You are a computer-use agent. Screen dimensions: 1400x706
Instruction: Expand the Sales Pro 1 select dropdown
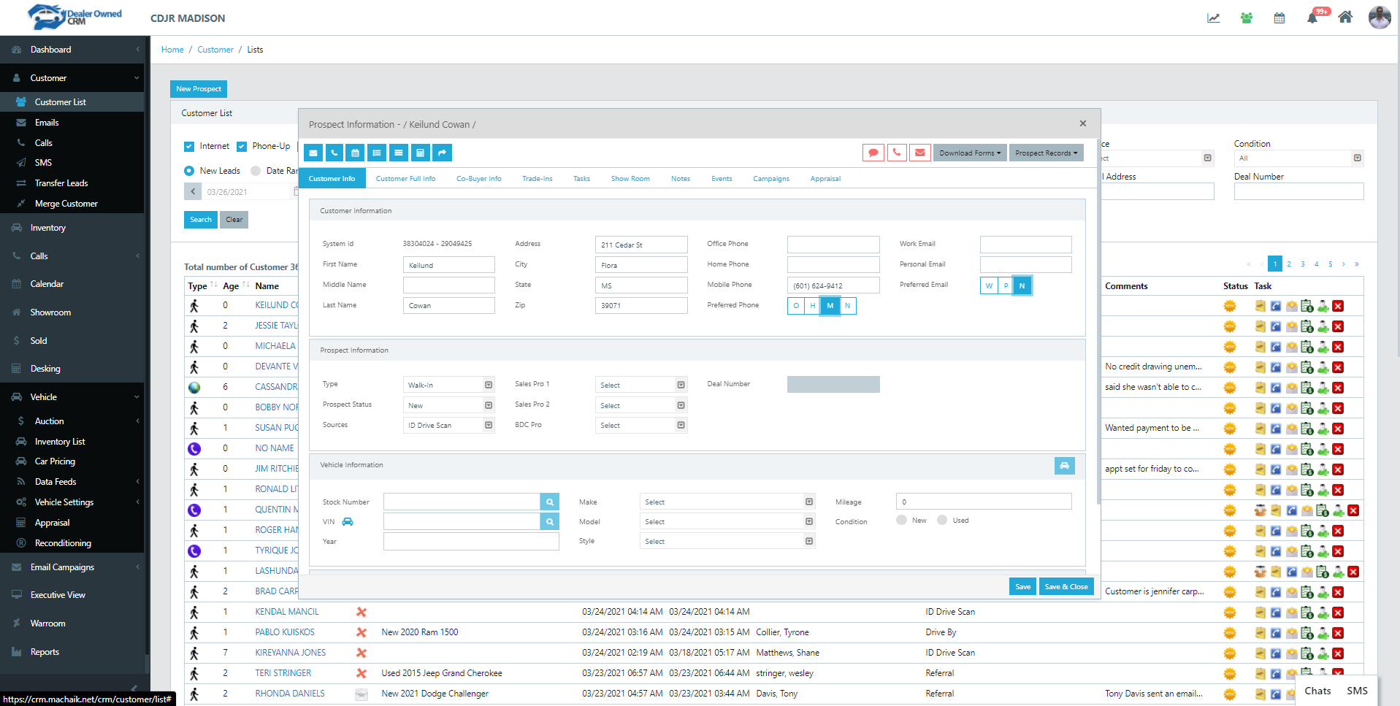pos(640,385)
